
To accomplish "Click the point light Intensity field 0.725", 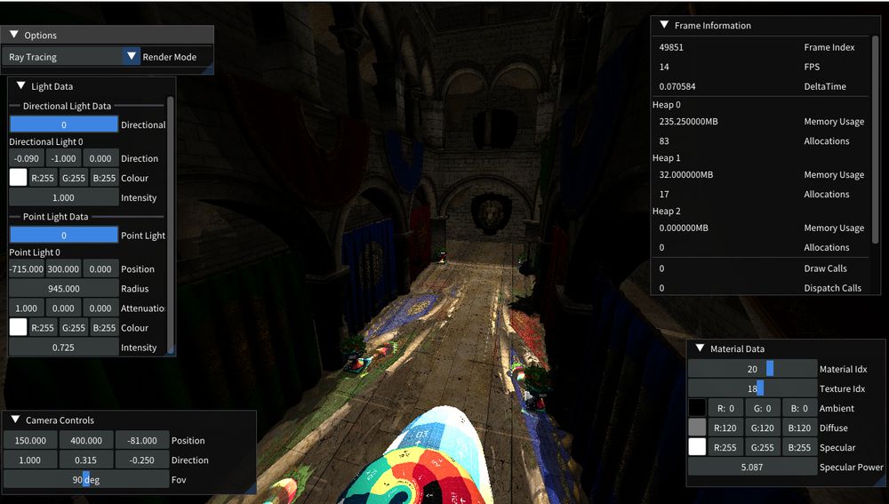I will point(63,347).
